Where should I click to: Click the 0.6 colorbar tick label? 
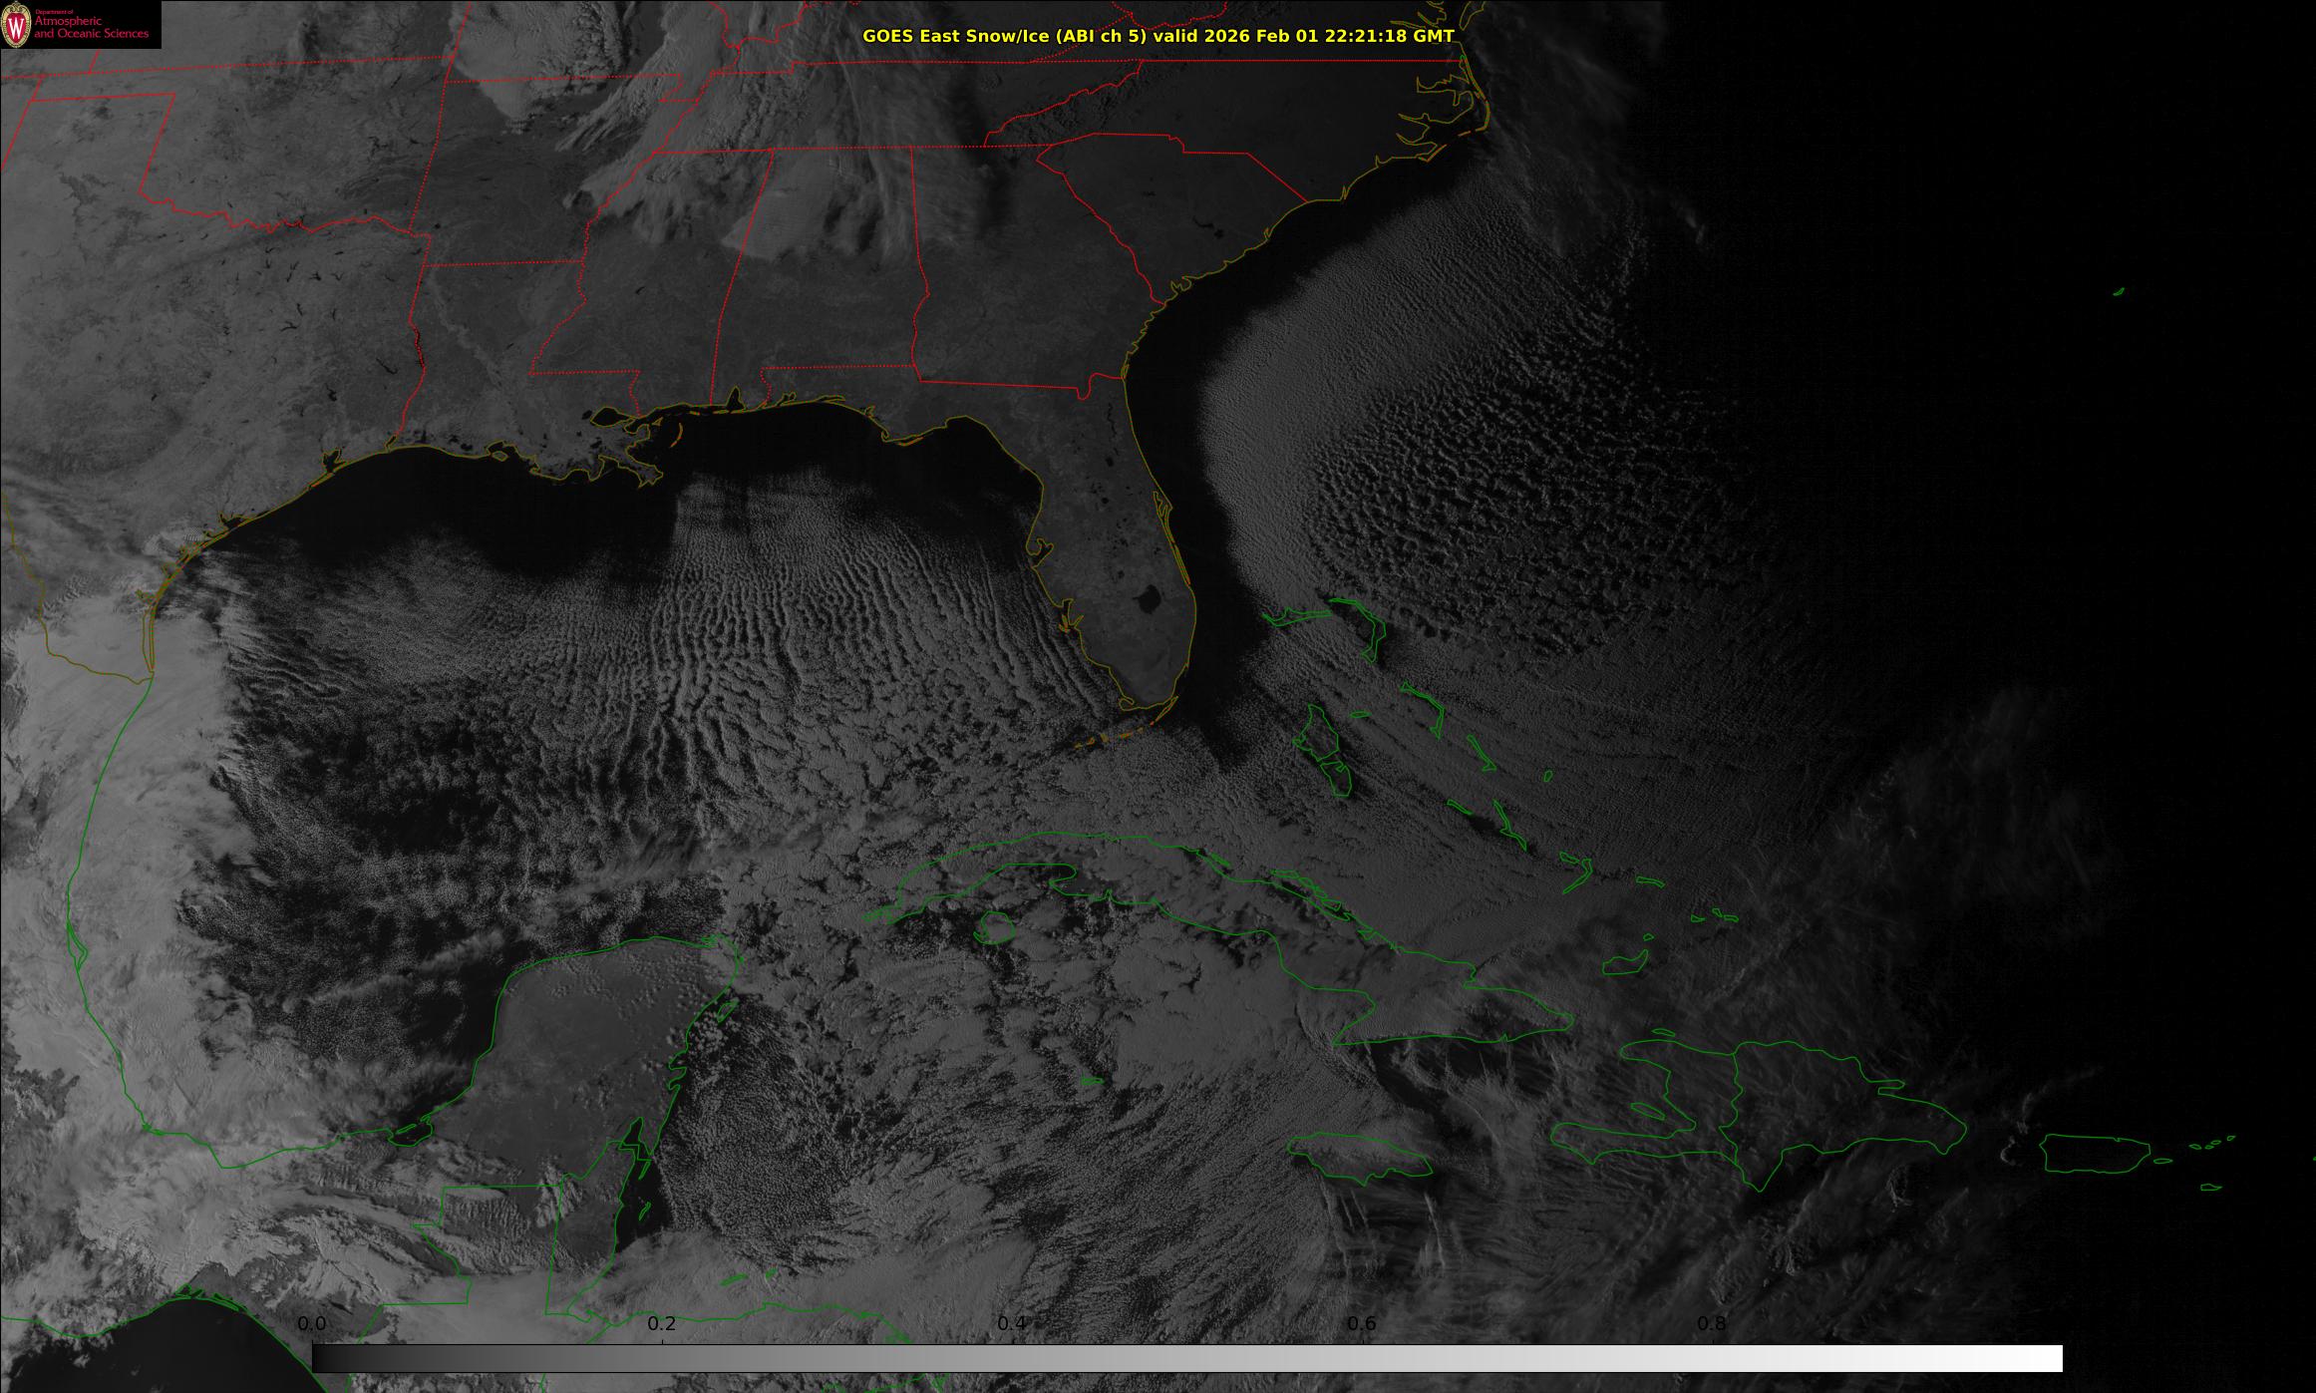(x=1362, y=1324)
